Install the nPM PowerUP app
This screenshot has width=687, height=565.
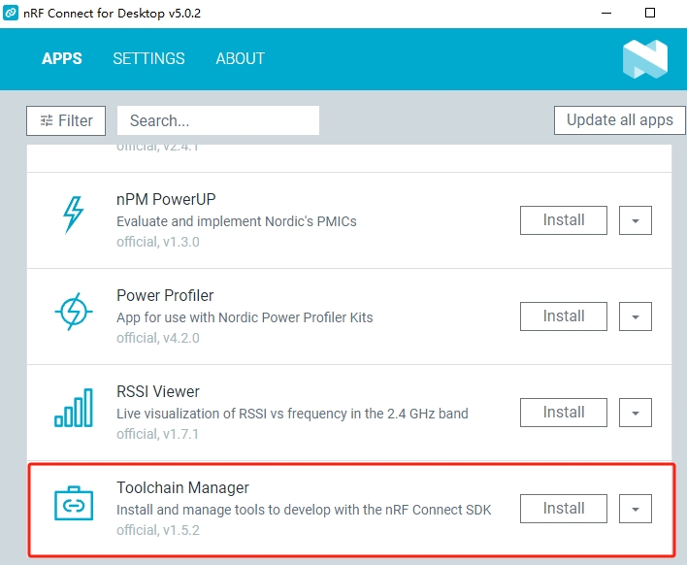coord(564,220)
